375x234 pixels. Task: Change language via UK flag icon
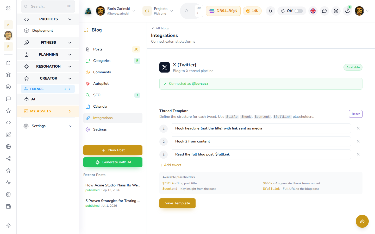pos(313,11)
